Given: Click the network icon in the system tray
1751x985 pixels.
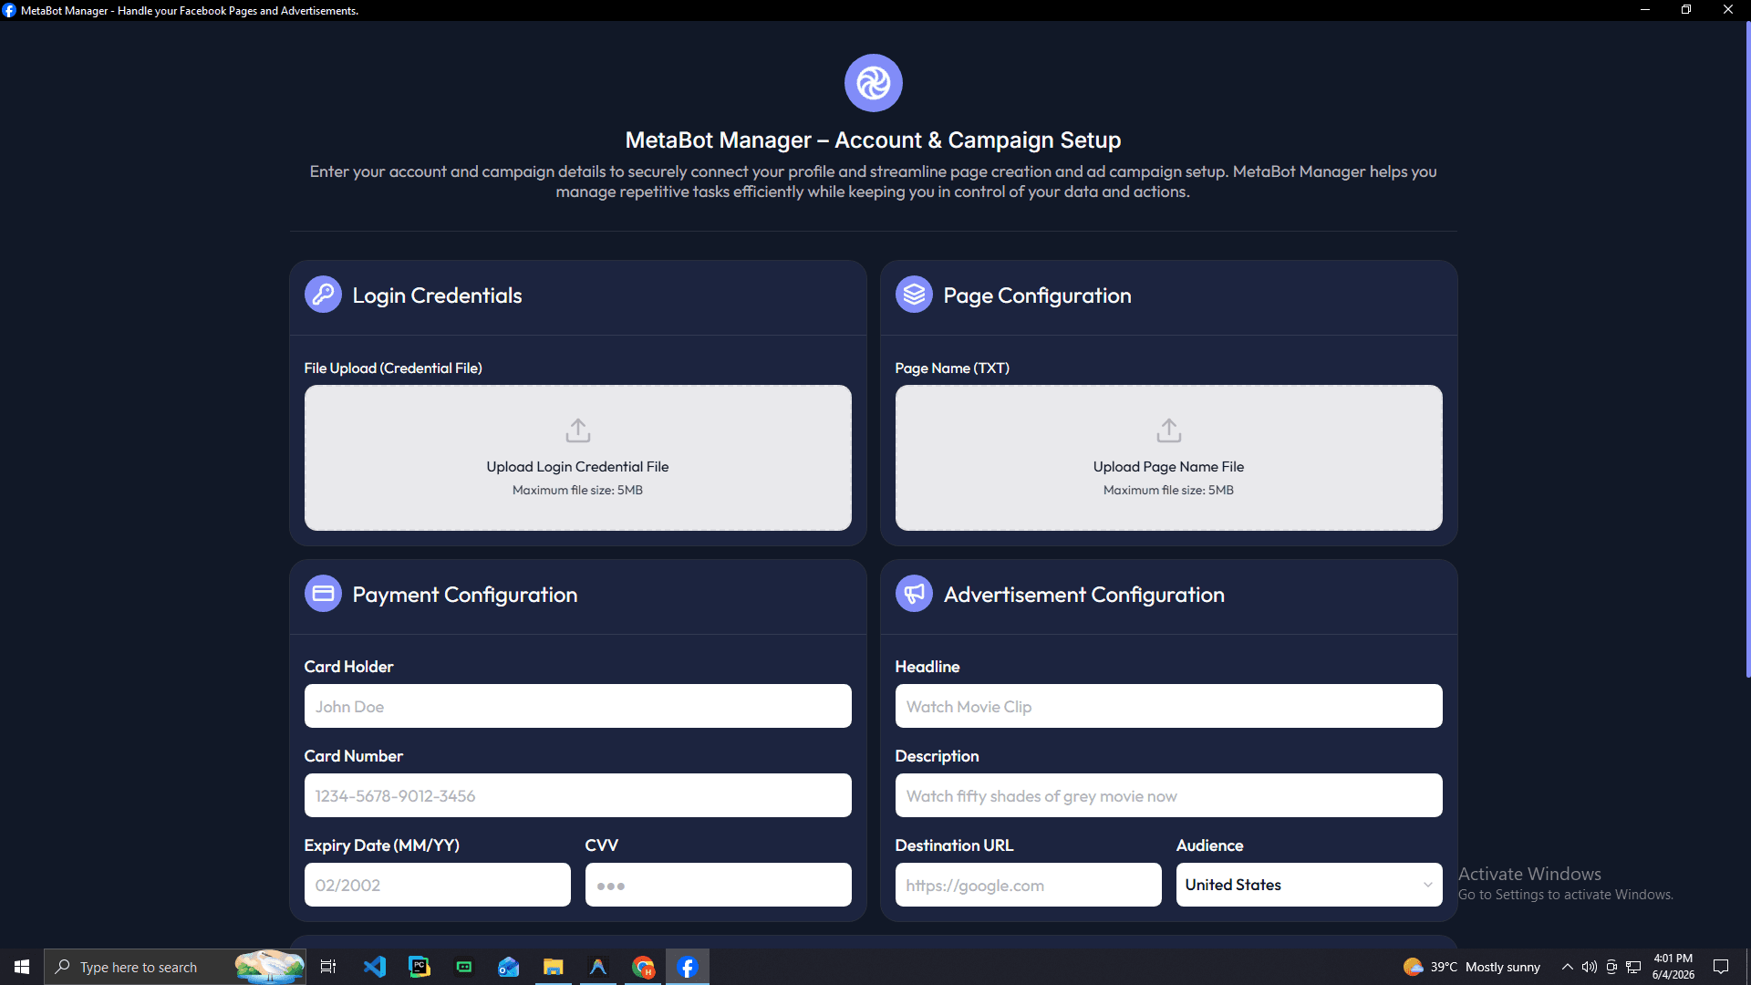Looking at the screenshot, I should [x=1633, y=967].
